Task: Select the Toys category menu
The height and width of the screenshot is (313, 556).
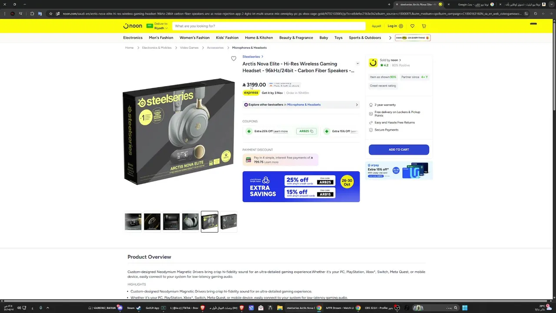Action: point(338,38)
